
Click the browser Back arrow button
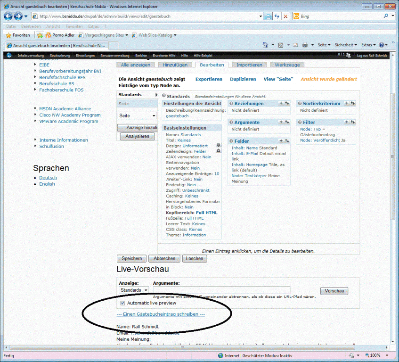(x=8, y=16)
